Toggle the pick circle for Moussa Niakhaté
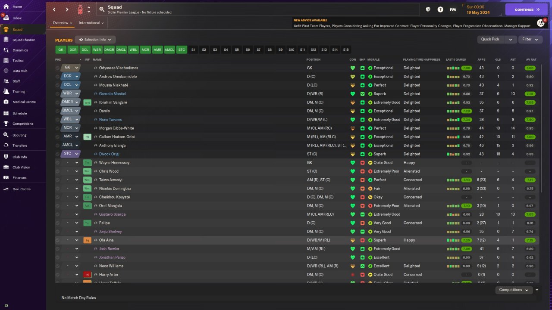 click(x=58, y=85)
